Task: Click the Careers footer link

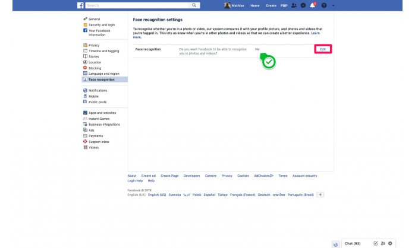Action: coord(210,176)
